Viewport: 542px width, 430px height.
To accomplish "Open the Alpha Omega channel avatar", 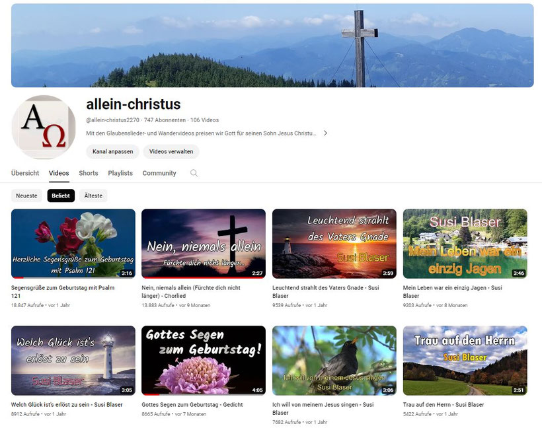I will coord(44,127).
